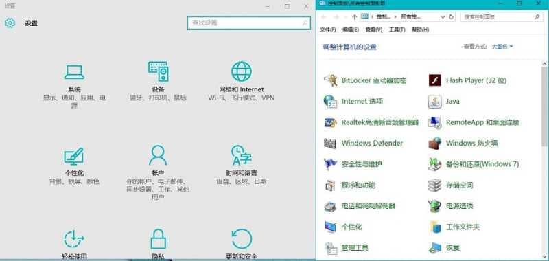
Task: Click the 程序和功能 link text
Action: (x=358, y=185)
